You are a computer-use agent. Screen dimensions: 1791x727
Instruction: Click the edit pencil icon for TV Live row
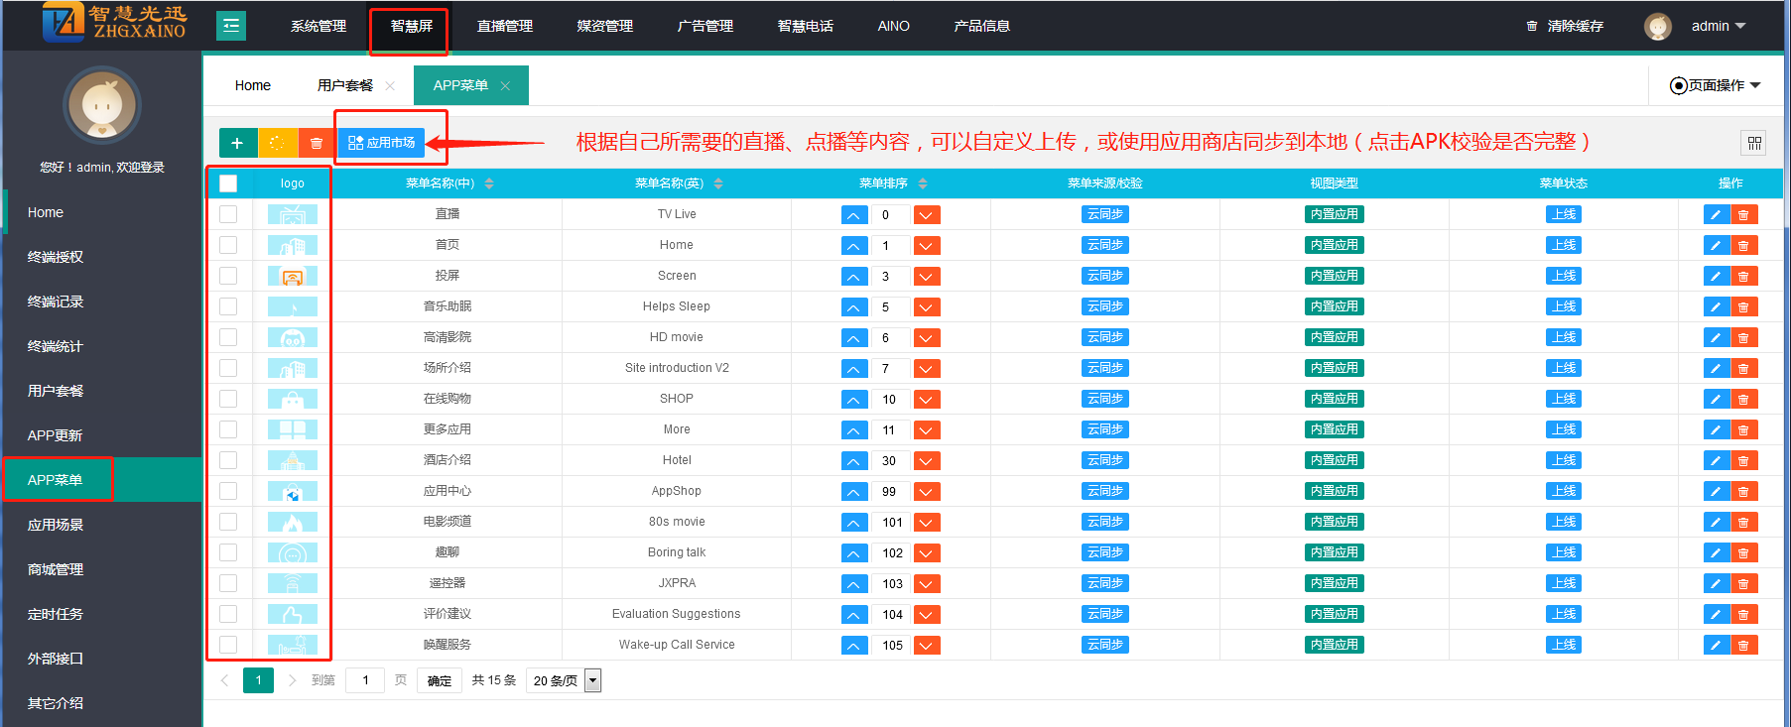coord(1716,215)
